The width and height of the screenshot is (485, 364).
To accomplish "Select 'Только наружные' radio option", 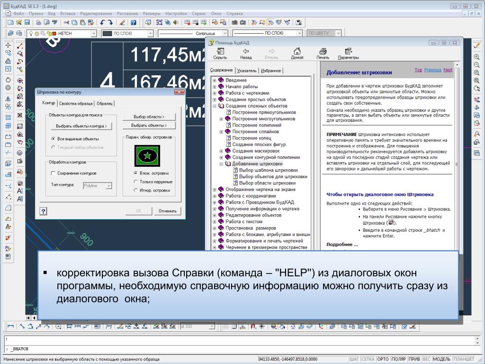I will (x=135, y=182).
